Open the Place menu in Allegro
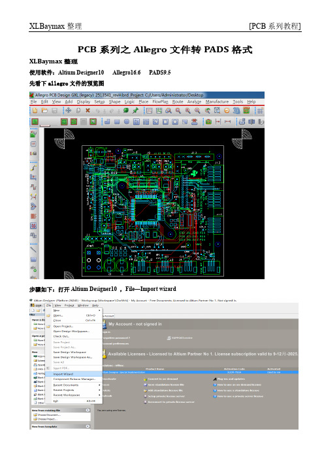324x459 pixels. pyautogui.click(x=143, y=101)
